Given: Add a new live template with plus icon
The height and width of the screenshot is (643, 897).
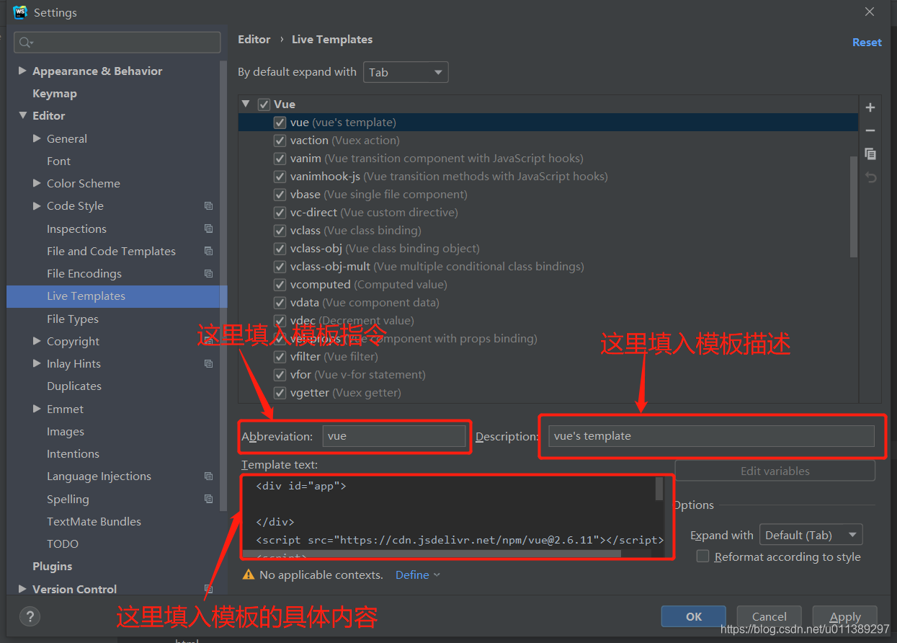Looking at the screenshot, I should 870,107.
